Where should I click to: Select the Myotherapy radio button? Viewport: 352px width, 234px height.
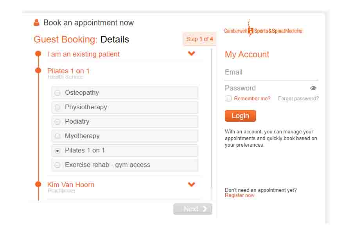tap(58, 136)
